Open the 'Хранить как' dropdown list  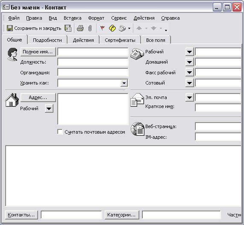click(x=124, y=83)
